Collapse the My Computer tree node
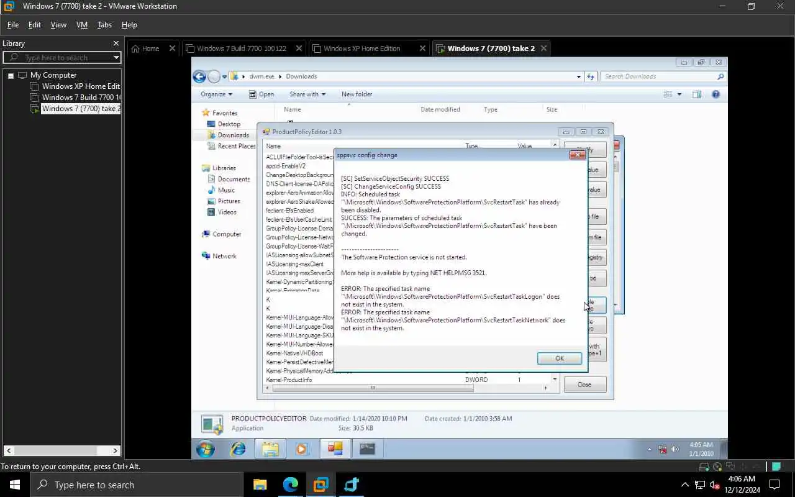 pyautogui.click(x=11, y=75)
